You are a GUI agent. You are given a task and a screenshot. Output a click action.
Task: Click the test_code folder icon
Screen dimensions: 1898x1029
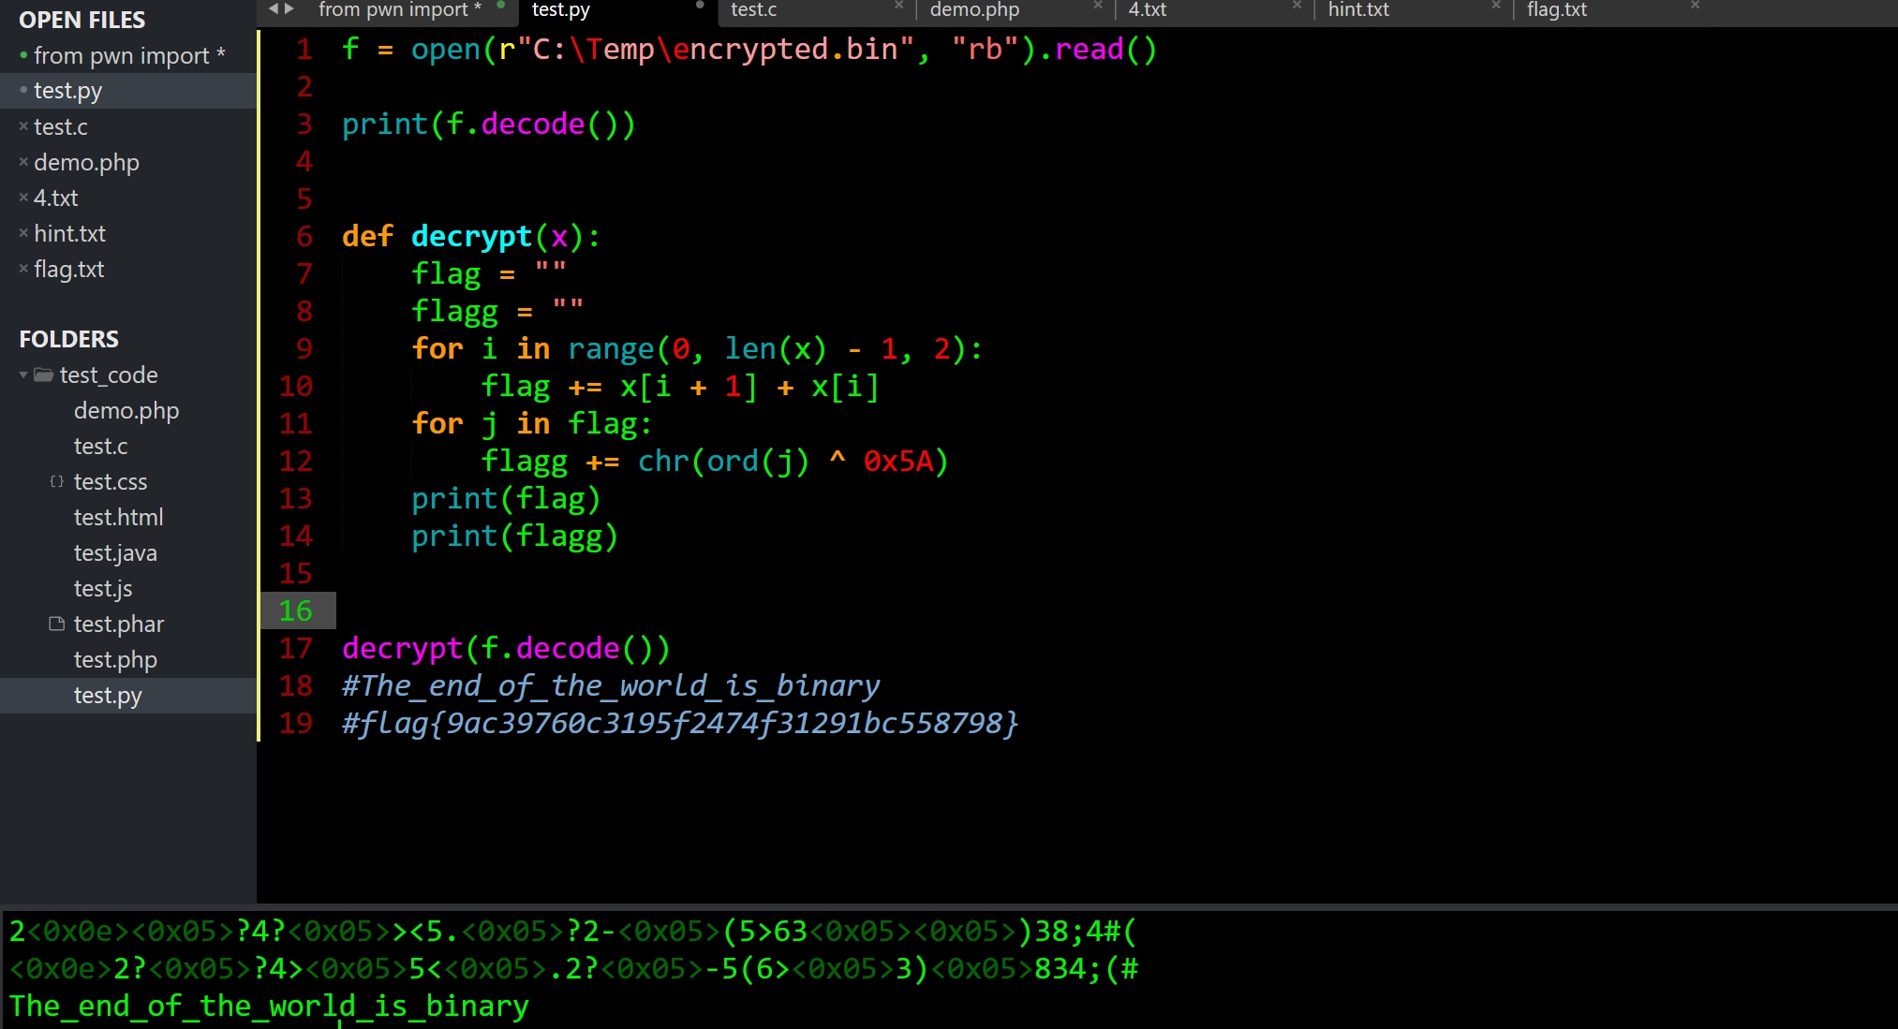pyautogui.click(x=44, y=375)
